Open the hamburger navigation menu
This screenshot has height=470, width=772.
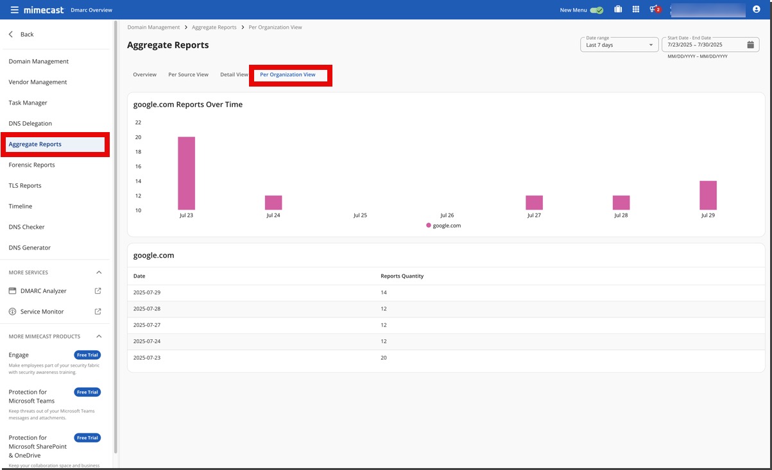coord(14,10)
